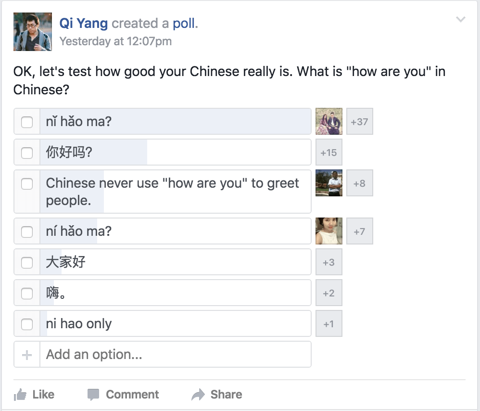480x411 pixels.
Task: Open the post options chevron menu
Action: coord(461,20)
